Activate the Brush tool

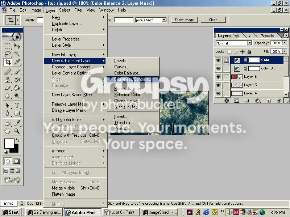coord(17,72)
